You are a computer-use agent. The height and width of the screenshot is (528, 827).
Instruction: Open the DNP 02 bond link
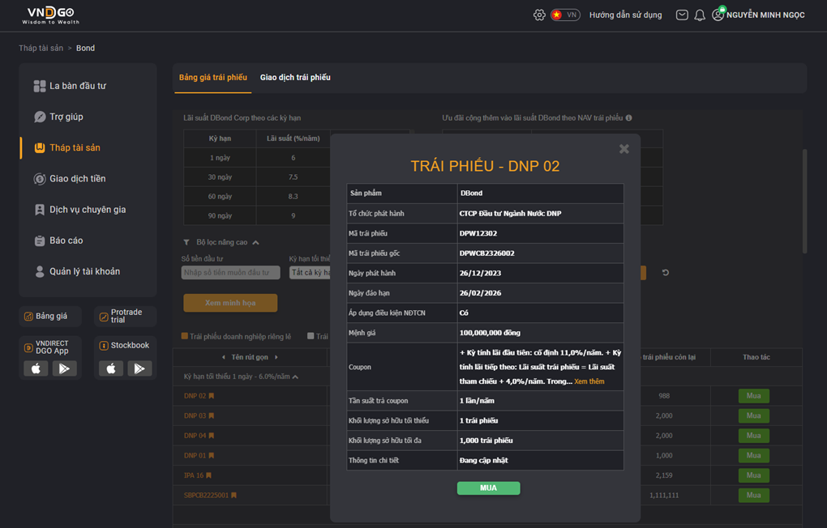click(x=195, y=396)
